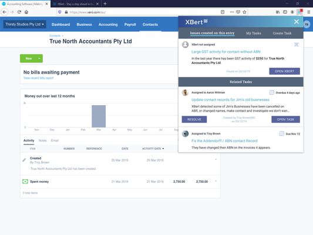
Task: Click the XBert extension toolbar icon
Action: tap(300, 12)
